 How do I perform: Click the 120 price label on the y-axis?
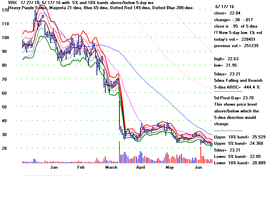[x=5, y=10]
